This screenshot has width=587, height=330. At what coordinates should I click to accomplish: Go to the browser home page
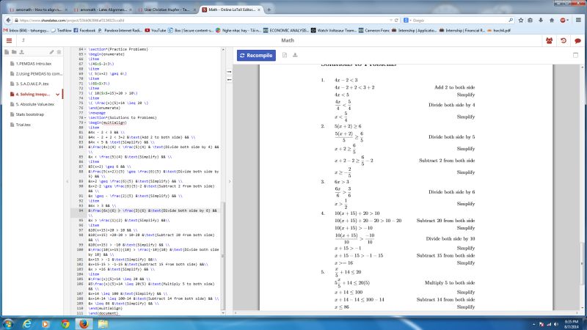click(x=552, y=21)
